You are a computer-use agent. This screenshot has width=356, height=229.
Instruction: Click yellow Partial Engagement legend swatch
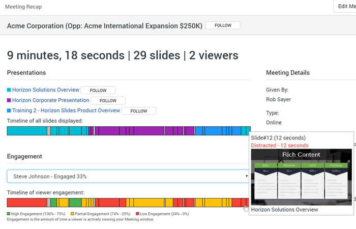click(x=72, y=214)
